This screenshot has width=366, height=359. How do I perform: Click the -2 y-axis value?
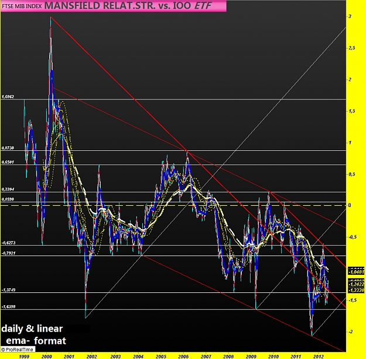tap(351, 332)
